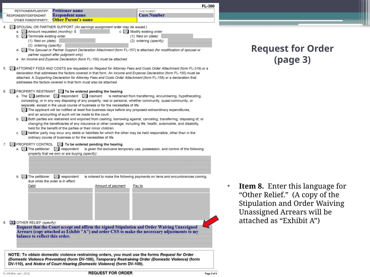
Task: Click the Respondent name field
Action: pos(94,15)
